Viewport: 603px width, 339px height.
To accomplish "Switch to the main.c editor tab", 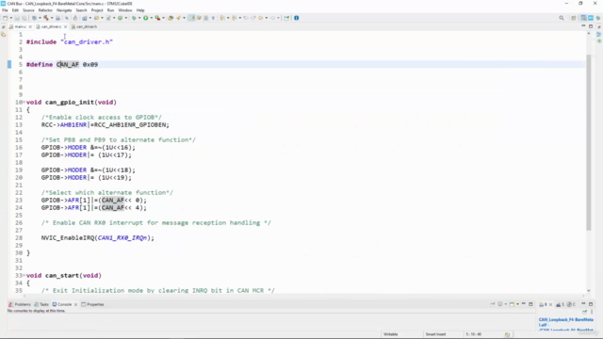I will [x=21, y=26].
